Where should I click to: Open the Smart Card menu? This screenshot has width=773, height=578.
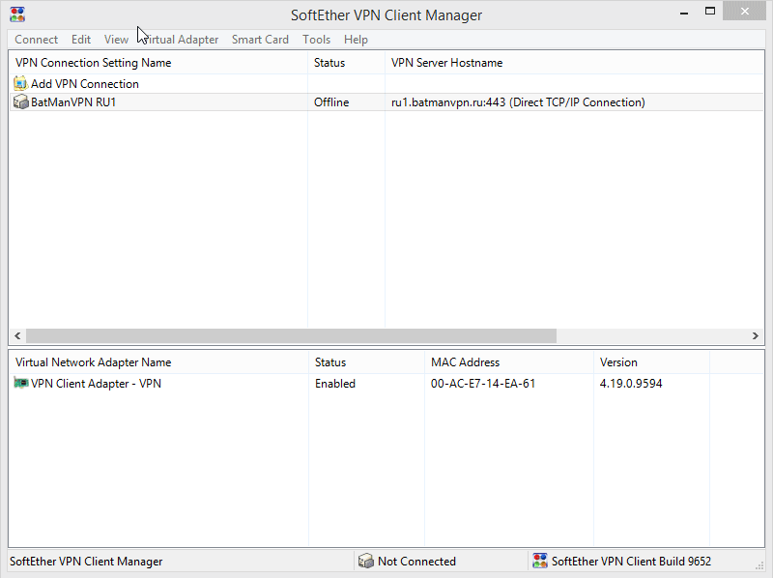tap(260, 39)
